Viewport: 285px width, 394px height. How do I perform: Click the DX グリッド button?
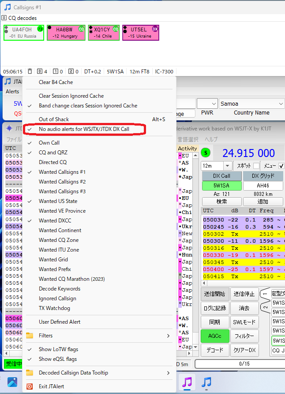click(x=263, y=176)
